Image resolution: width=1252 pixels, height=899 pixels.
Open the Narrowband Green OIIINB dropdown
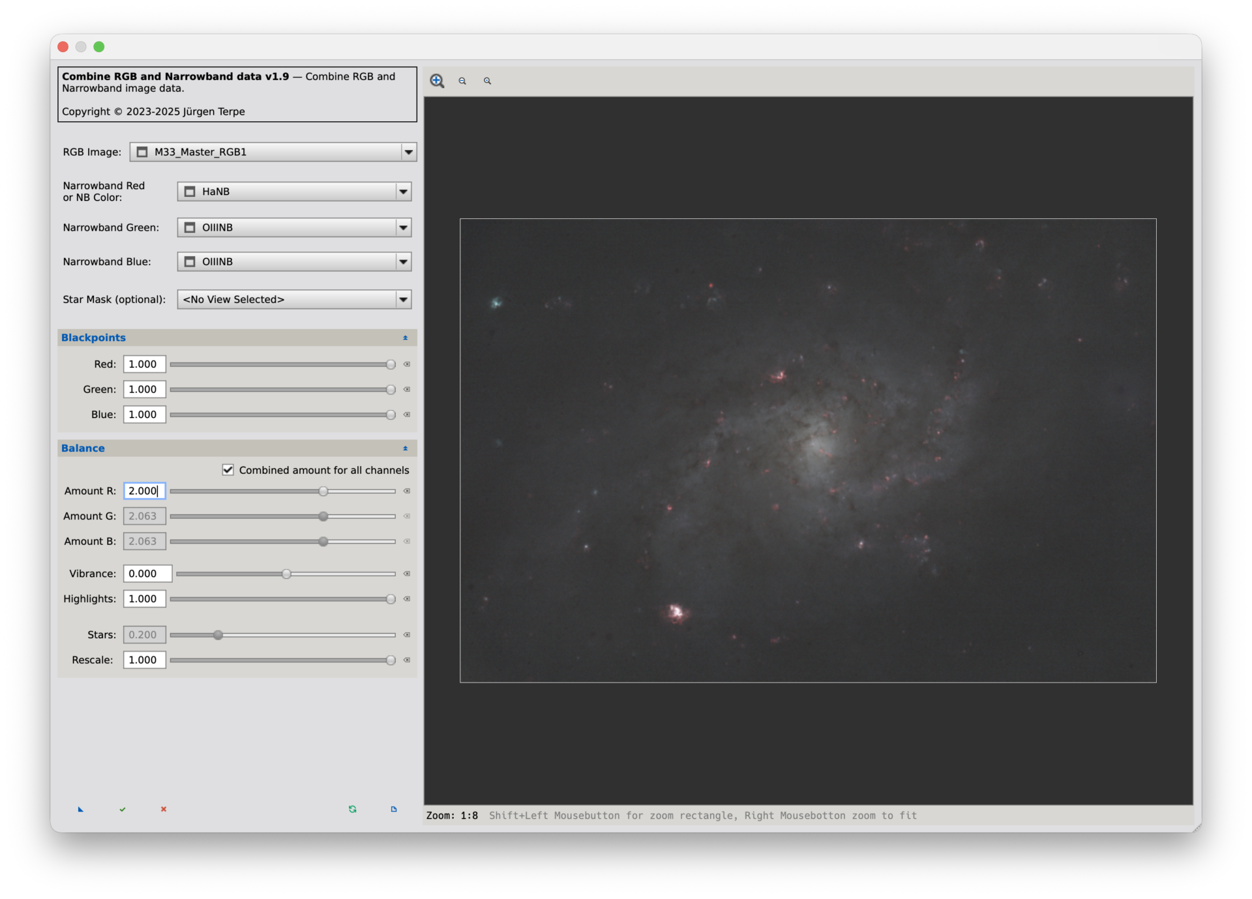[x=403, y=228]
